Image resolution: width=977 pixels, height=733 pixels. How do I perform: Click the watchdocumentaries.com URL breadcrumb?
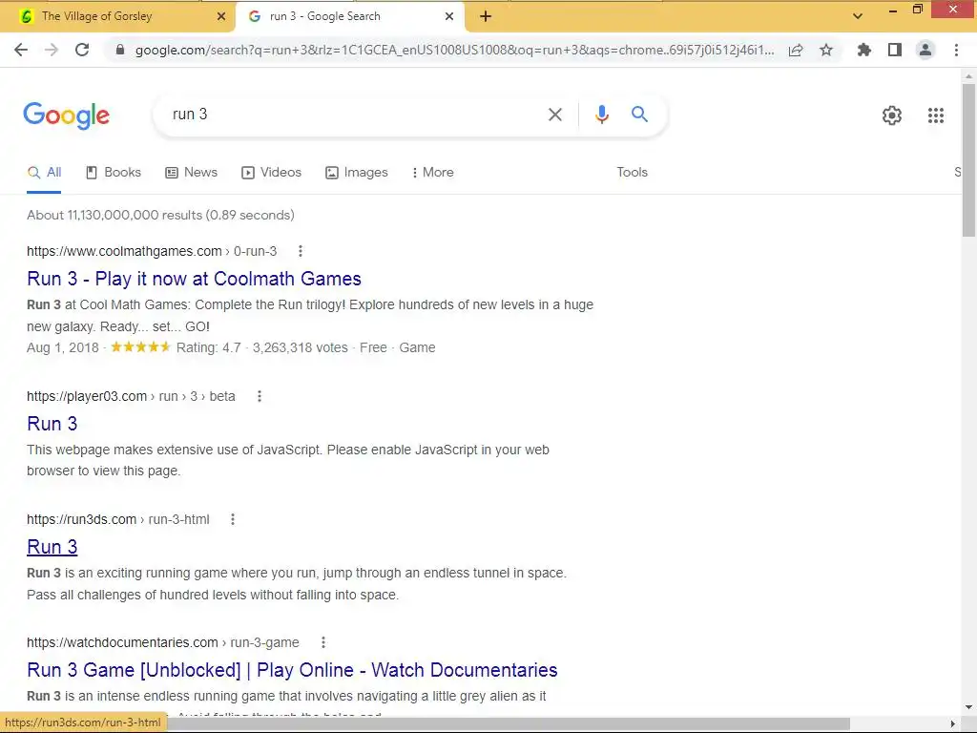[x=162, y=642]
